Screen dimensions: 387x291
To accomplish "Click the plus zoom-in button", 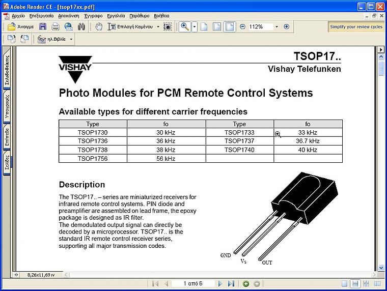I will pos(286,26).
